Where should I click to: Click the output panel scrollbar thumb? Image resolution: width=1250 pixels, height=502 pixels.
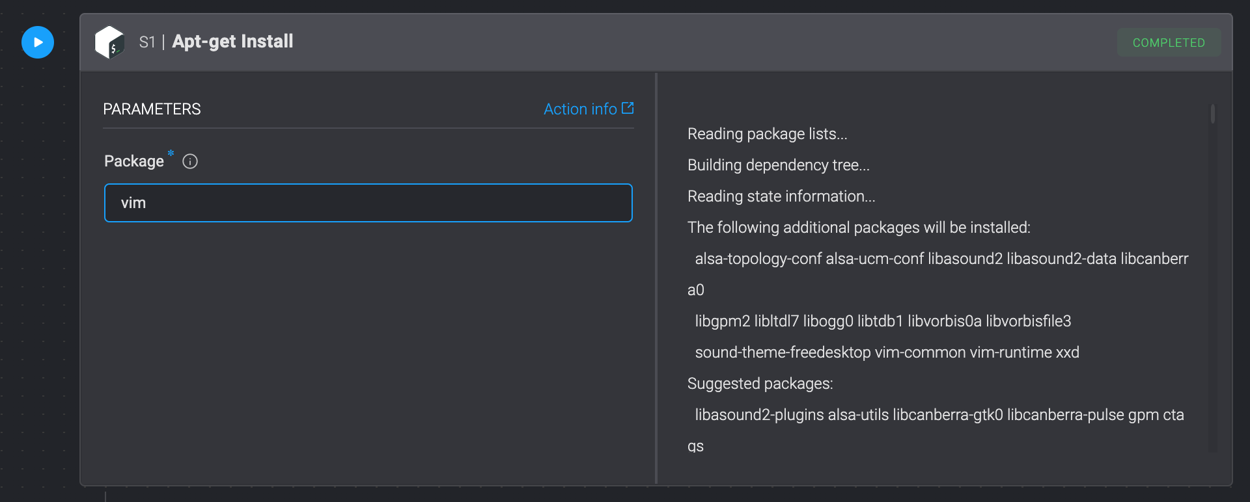coord(1212,113)
